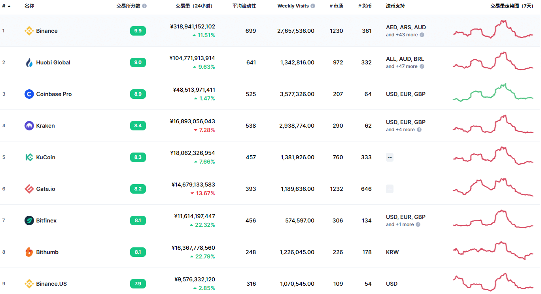Open the Huobi Global exchange link
The image size is (541, 294).
[53, 62]
